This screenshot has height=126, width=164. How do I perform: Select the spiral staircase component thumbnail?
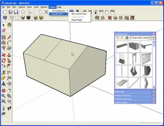[146, 83]
